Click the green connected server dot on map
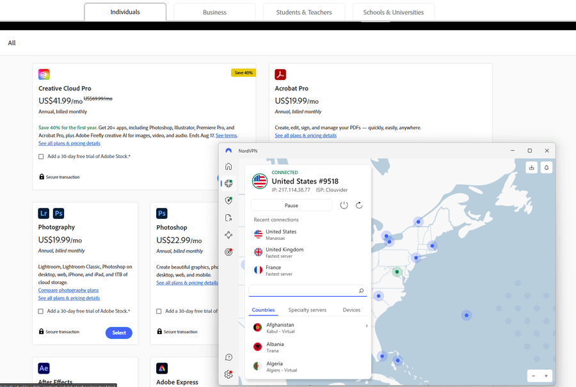This screenshot has width=576, height=387. click(397, 272)
